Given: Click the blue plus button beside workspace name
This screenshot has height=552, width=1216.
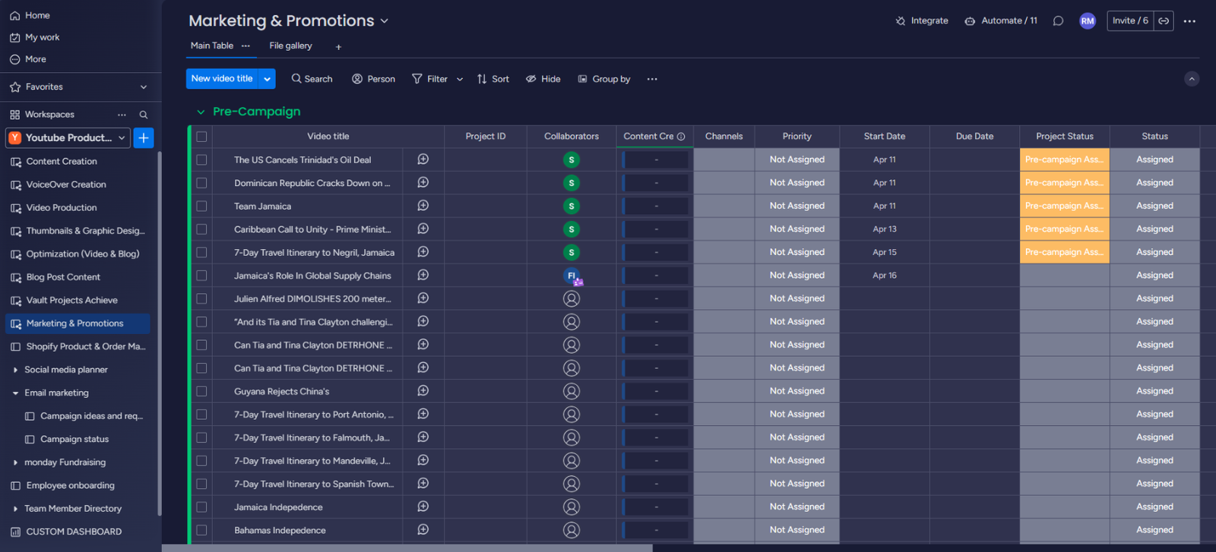Looking at the screenshot, I should (x=144, y=137).
